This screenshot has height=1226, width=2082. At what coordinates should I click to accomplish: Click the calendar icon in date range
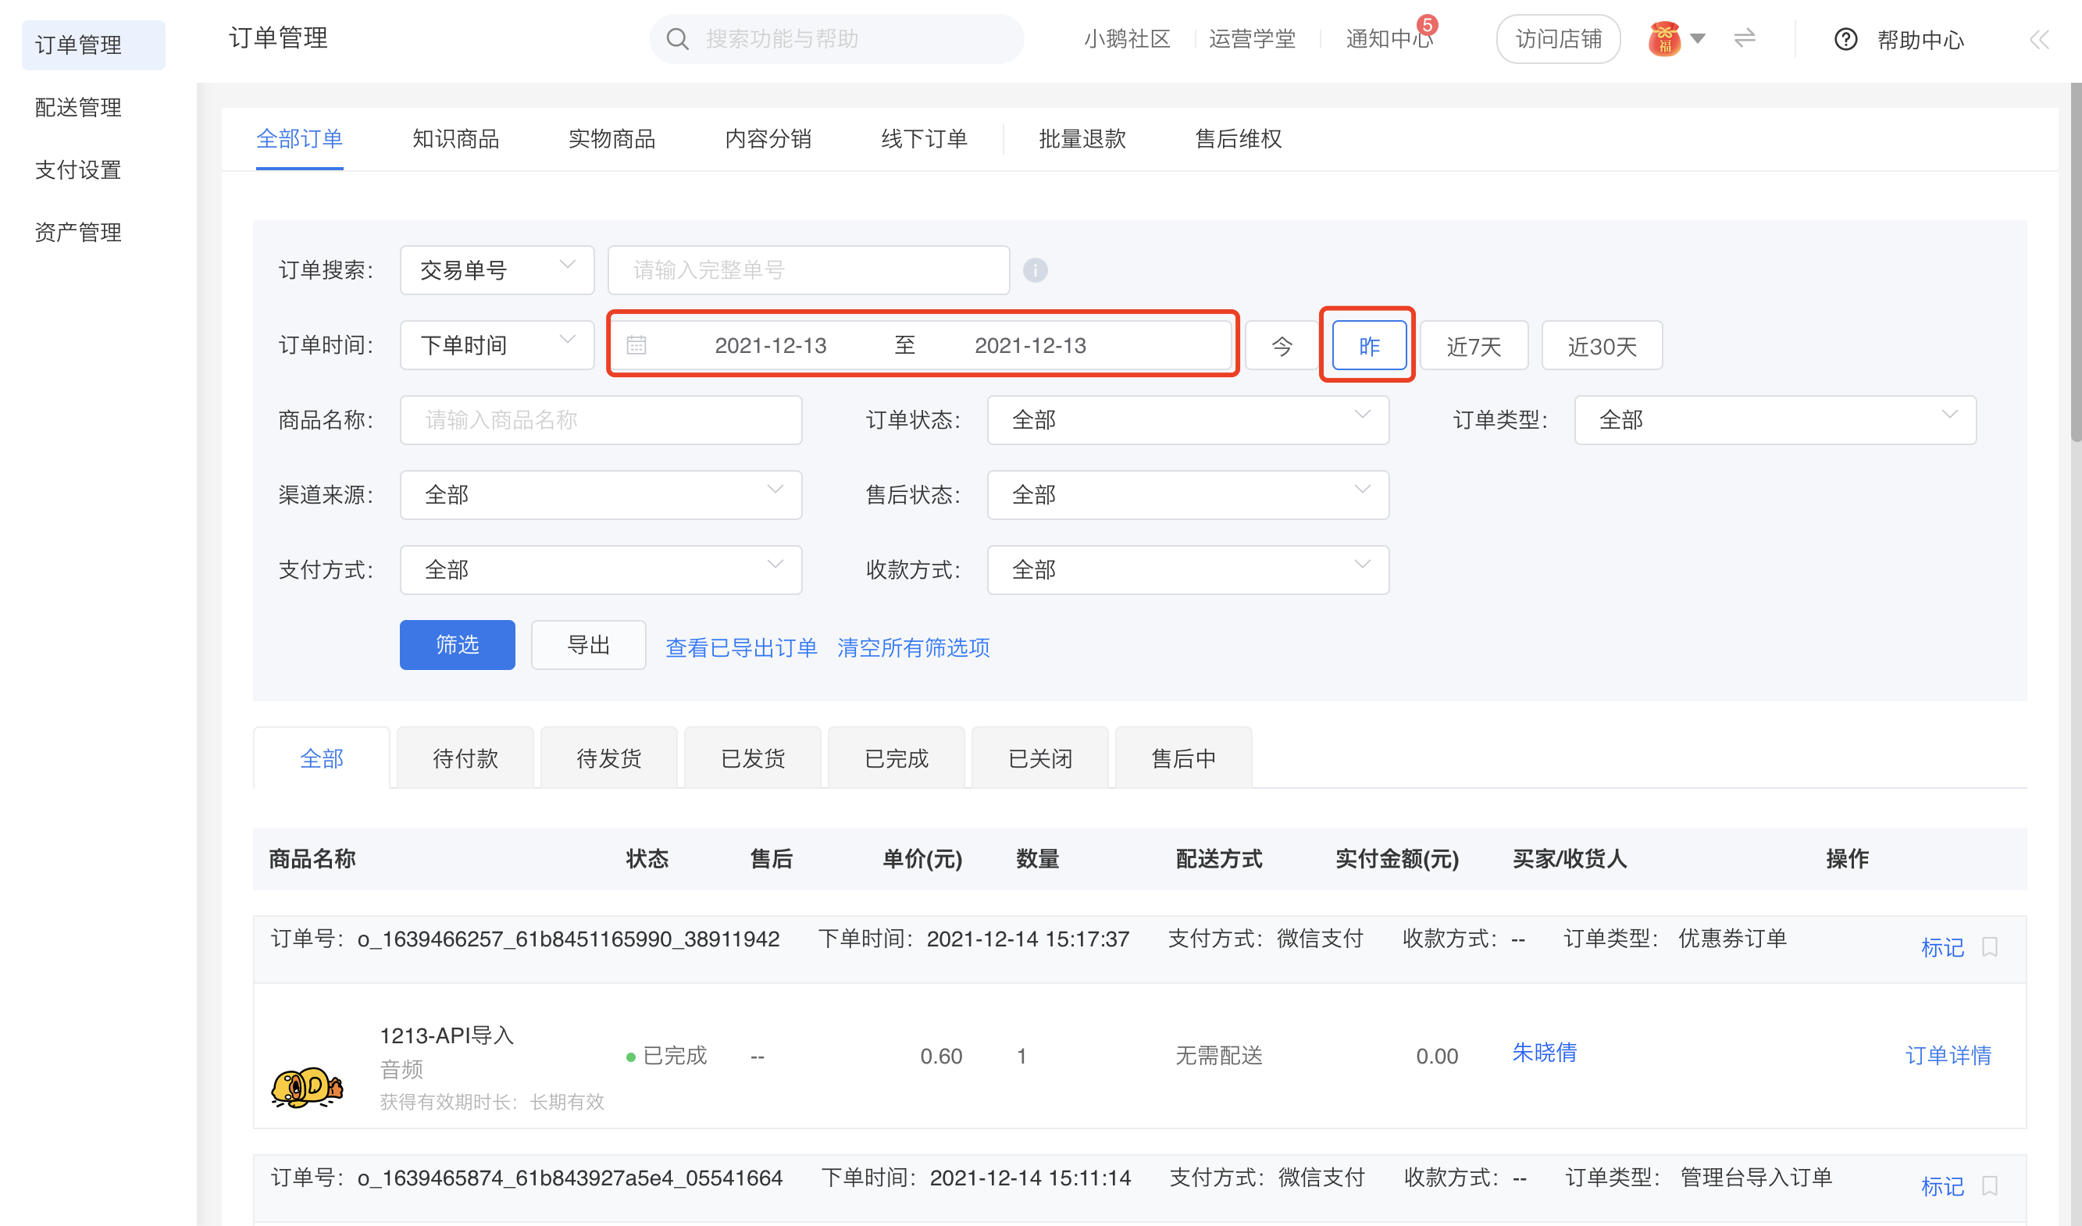click(x=636, y=344)
